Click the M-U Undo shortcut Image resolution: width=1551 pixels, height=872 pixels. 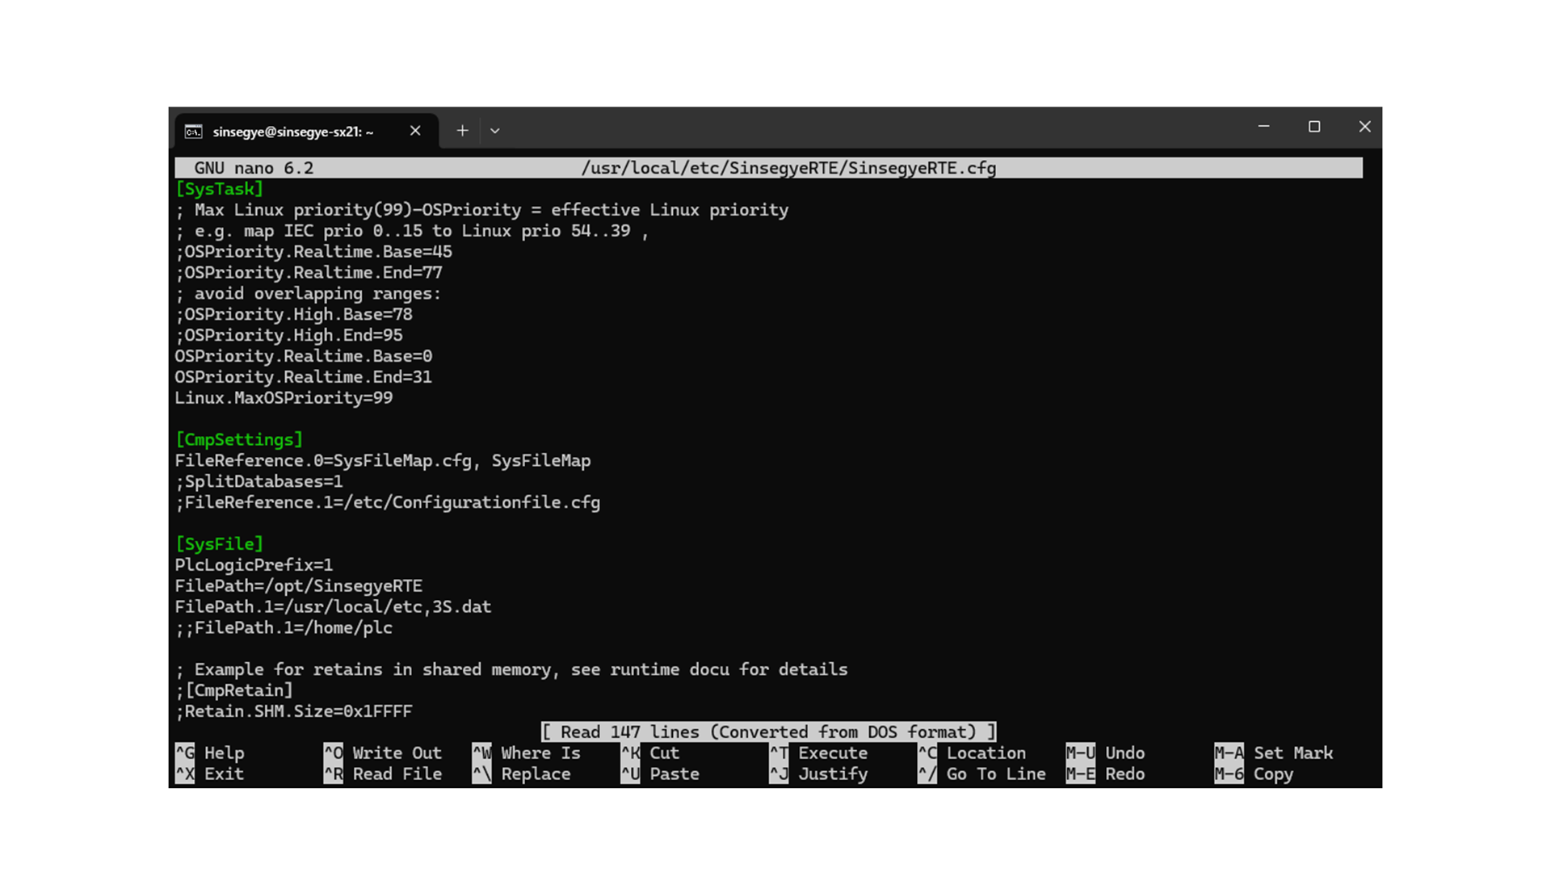pyautogui.click(x=1105, y=753)
